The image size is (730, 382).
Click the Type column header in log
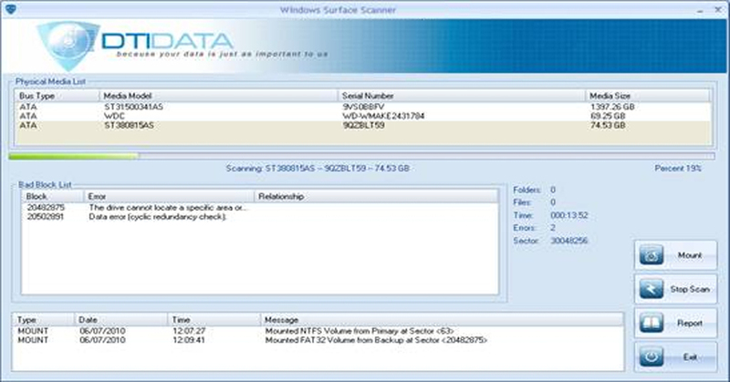[43, 320]
